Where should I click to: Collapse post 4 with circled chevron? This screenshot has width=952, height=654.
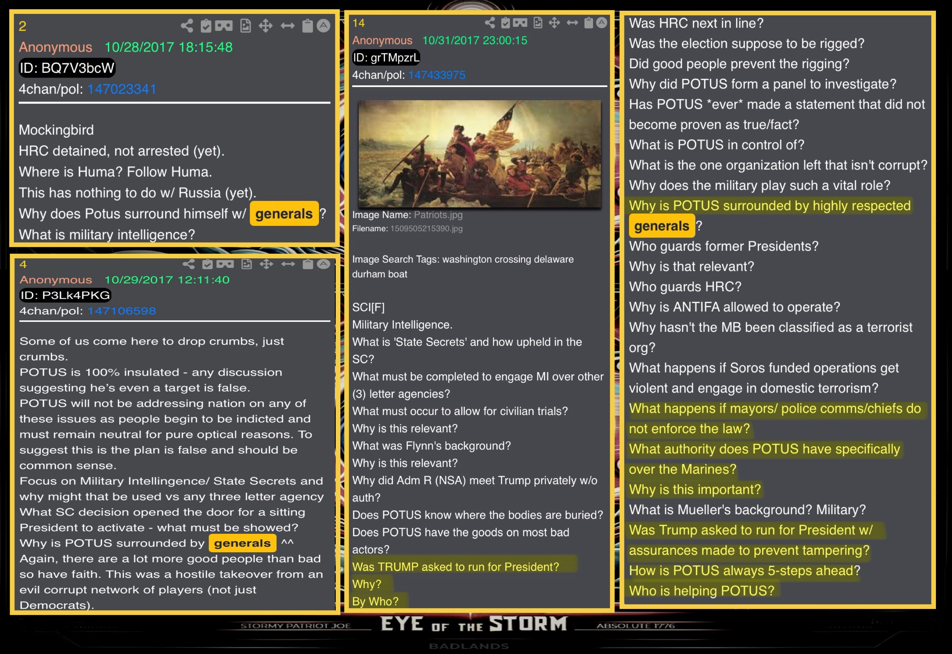pos(323,264)
